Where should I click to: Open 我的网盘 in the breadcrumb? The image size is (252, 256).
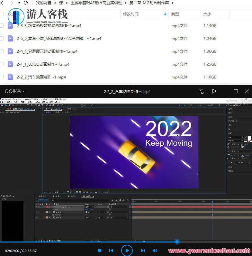tap(44, 3)
